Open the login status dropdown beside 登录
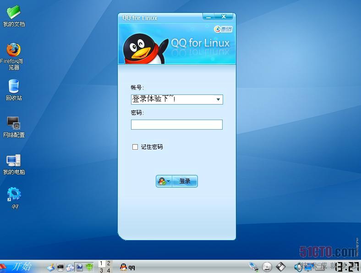This screenshot has width=361, height=273. (x=164, y=181)
